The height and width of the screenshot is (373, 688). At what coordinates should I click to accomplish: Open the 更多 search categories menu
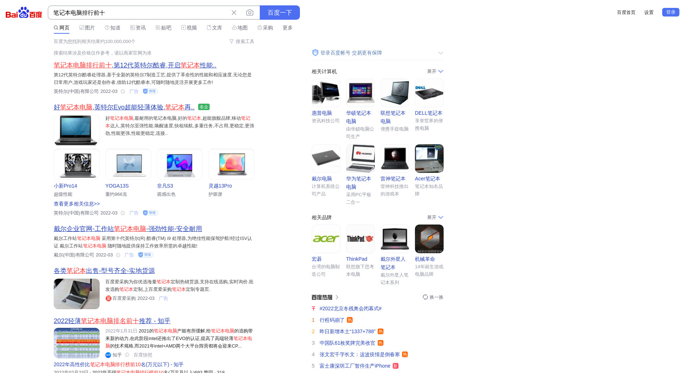coord(288,28)
